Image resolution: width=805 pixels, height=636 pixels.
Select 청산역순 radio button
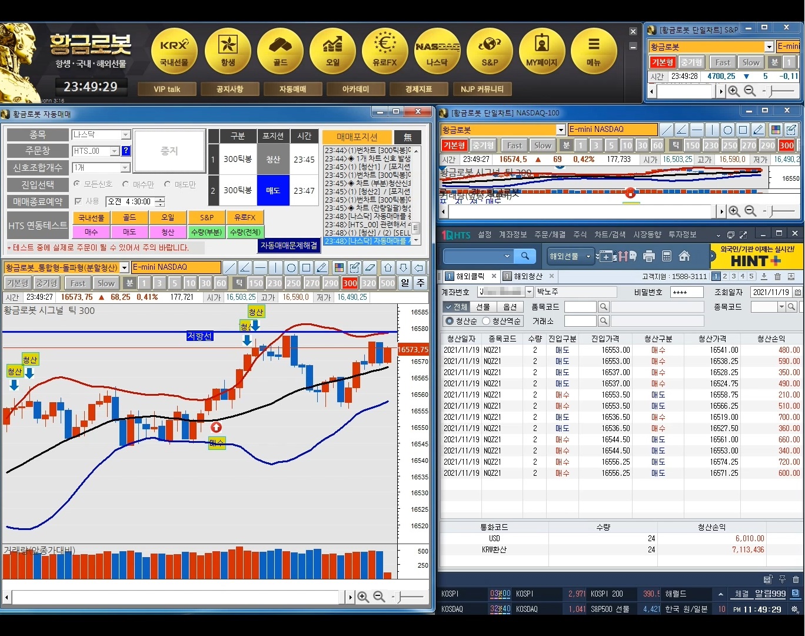point(486,321)
